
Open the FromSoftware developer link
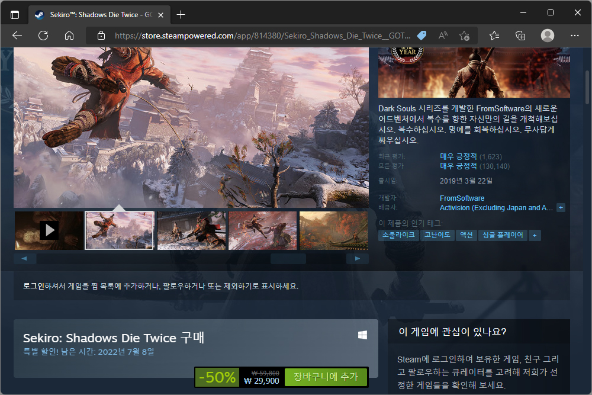462,198
